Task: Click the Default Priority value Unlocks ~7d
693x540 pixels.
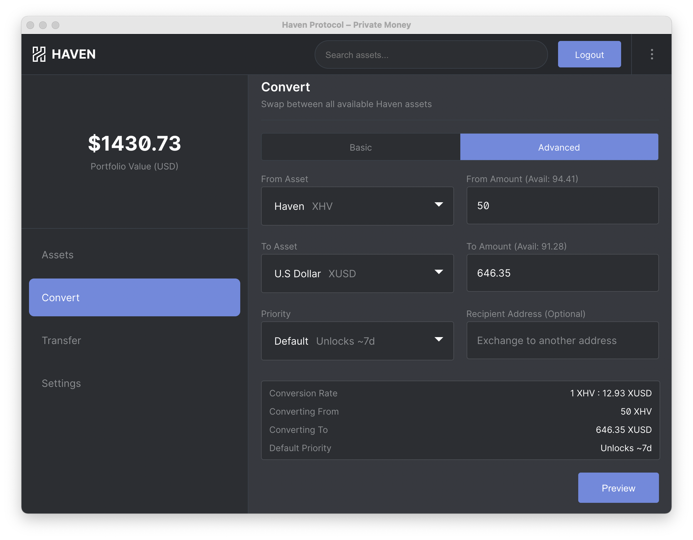Action: click(x=626, y=448)
